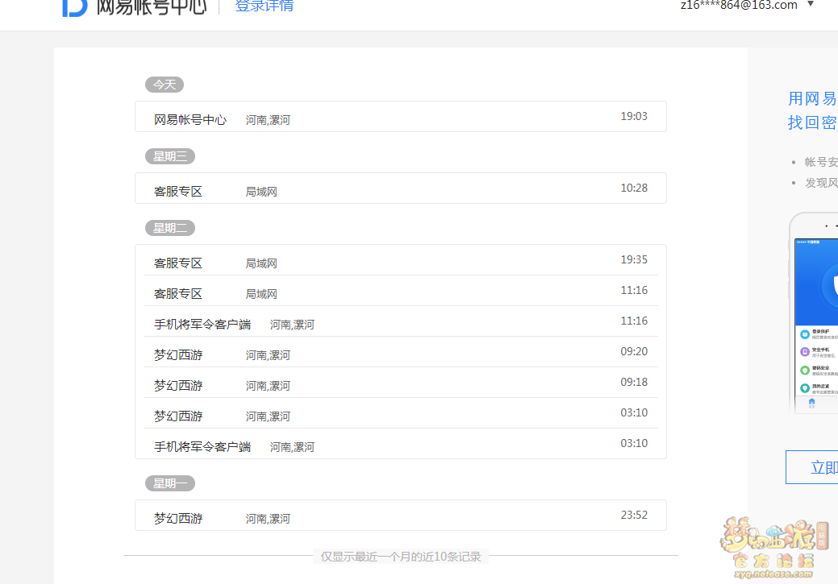This screenshot has height=584, width=838.
Task: Click the 19:03 time value
Action: click(x=634, y=116)
